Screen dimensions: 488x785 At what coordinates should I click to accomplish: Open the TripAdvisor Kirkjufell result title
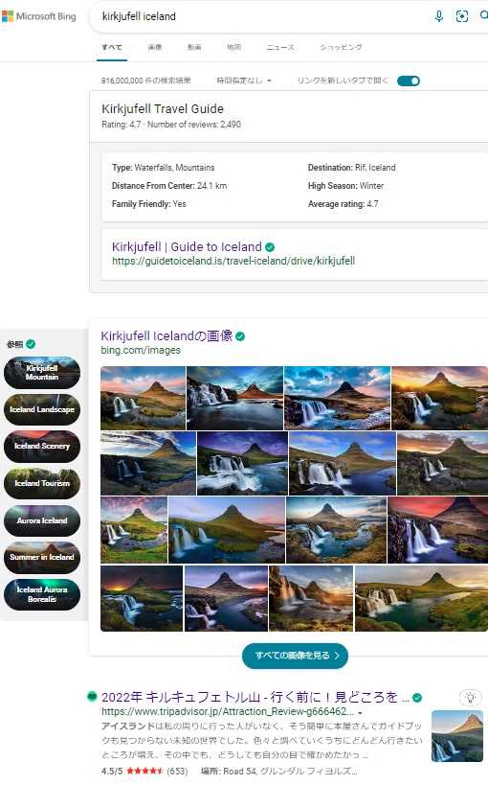pos(255,697)
